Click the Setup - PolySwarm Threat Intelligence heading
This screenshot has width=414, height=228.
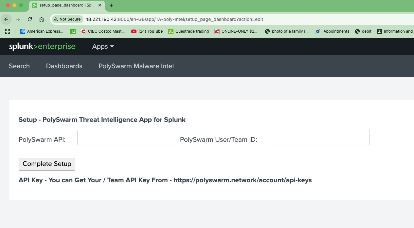tap(102, 120)
